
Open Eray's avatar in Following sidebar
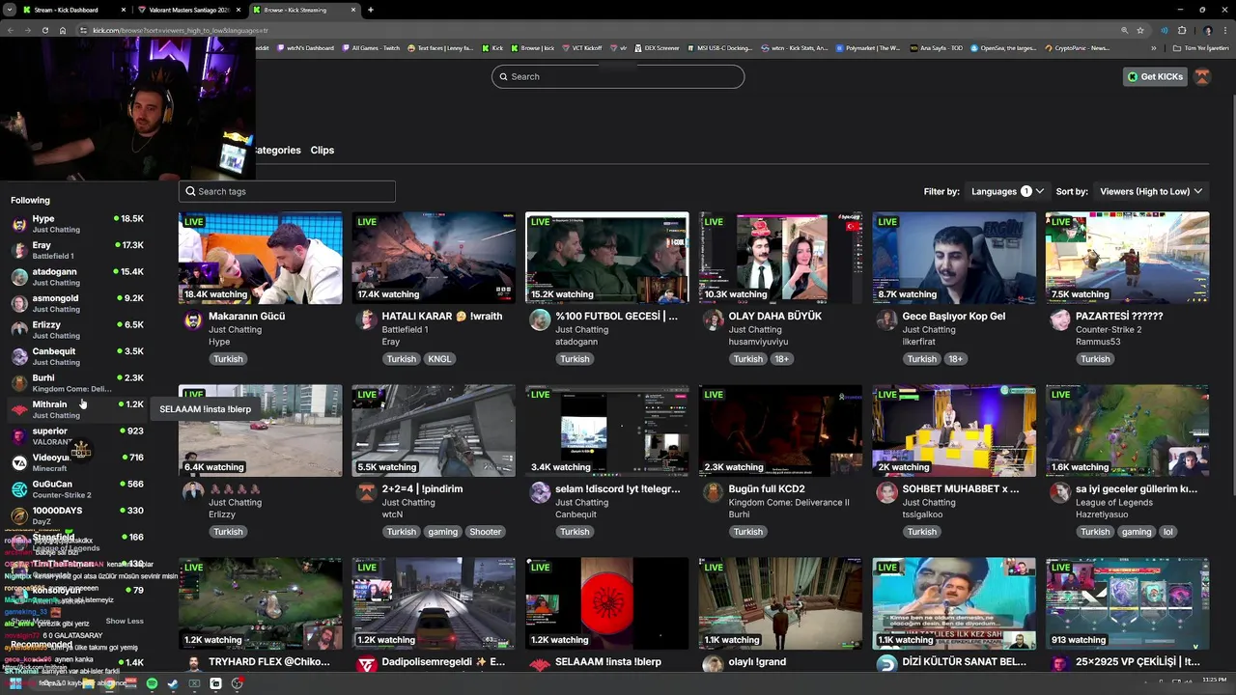coord(19,251)
